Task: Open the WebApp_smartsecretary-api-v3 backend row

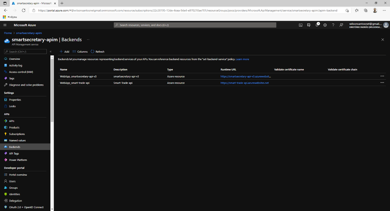Action: point(222,76)
